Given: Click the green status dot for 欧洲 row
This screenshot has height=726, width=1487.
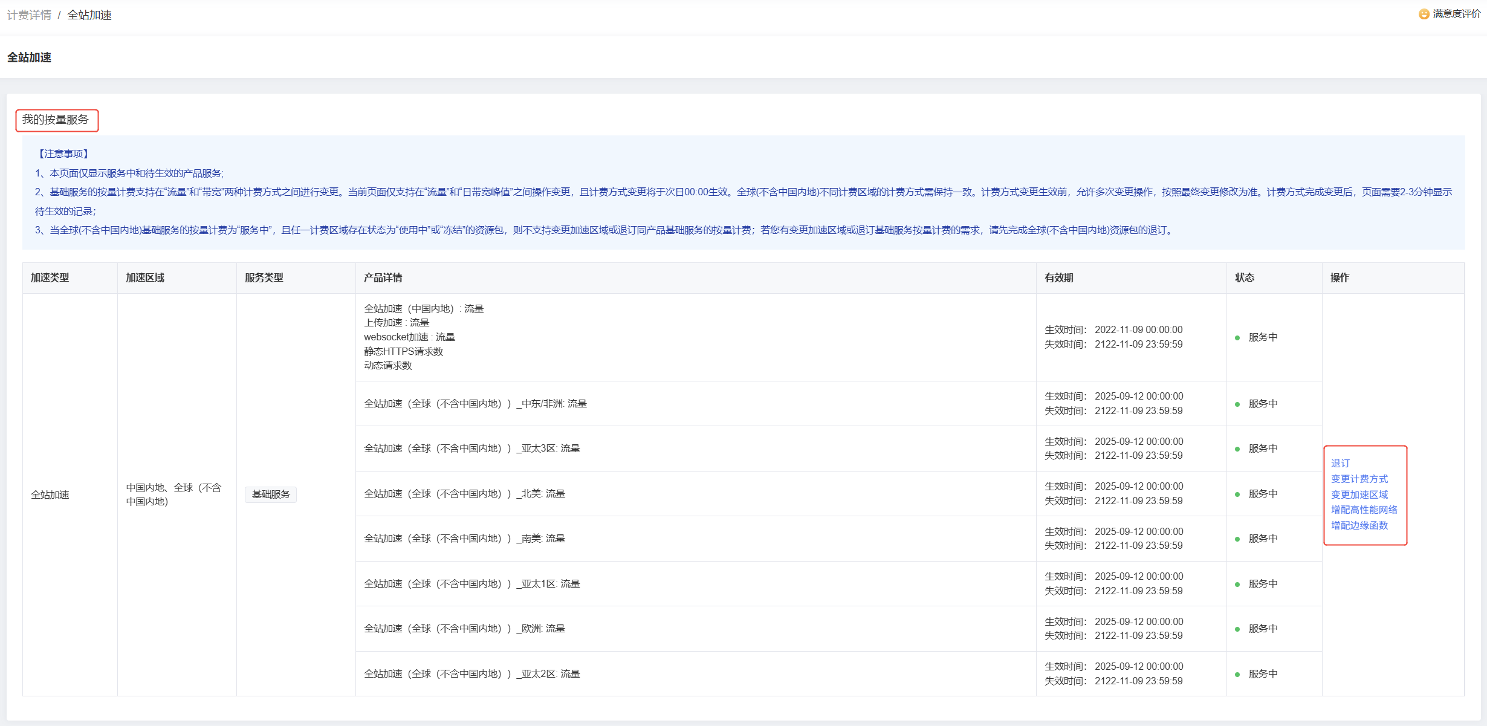Looking at the screenshot, I should pos(1237,629).
